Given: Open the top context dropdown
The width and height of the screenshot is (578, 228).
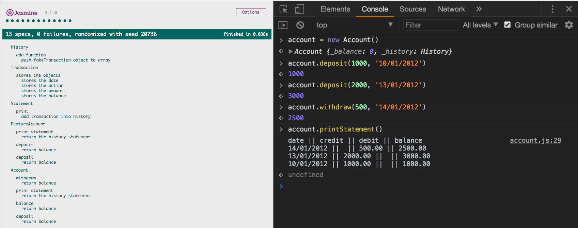Looking at the screenshot, I should click(x=354, y=25).
